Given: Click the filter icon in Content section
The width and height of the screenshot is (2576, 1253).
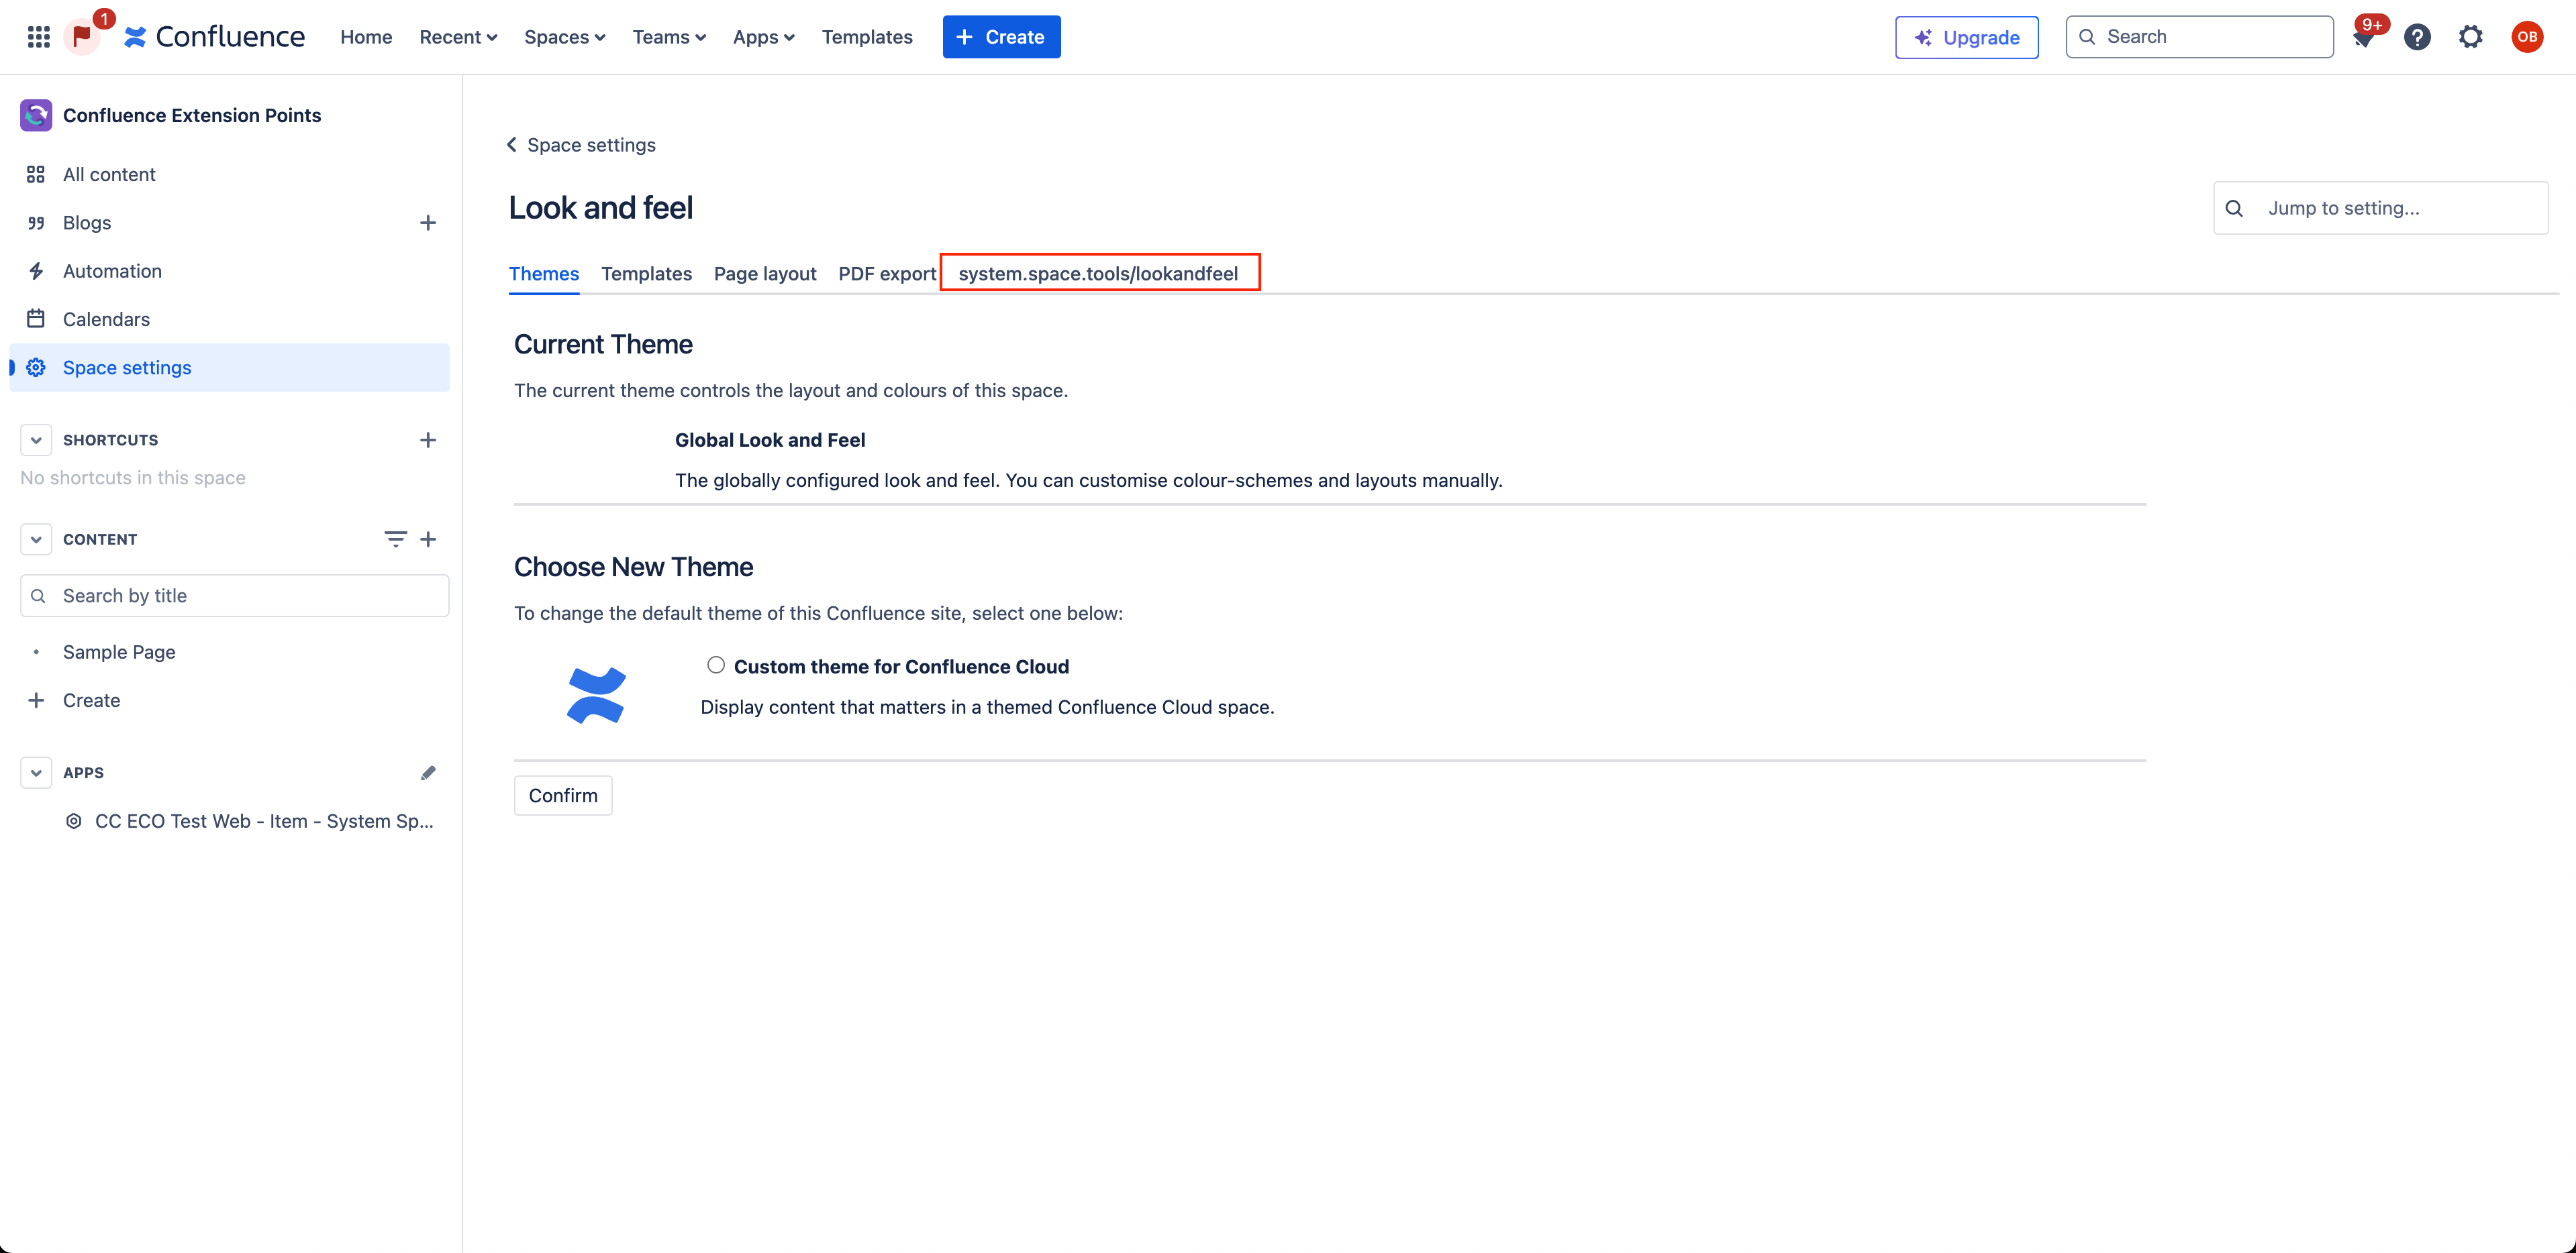Looking at the screenshot, I should click(395, 539).
